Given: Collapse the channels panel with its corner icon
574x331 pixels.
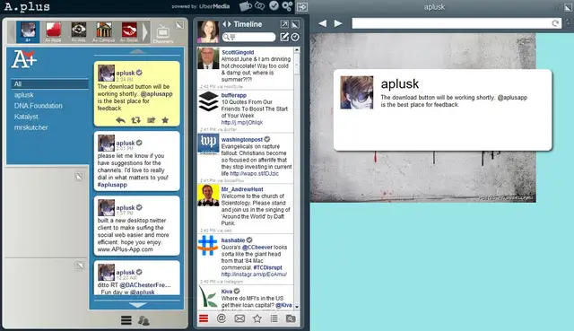Looking at the screenshot, I should click(x=179, y=25).
